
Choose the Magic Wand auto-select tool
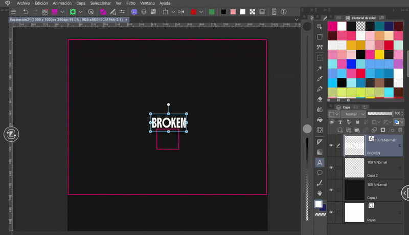320,68
